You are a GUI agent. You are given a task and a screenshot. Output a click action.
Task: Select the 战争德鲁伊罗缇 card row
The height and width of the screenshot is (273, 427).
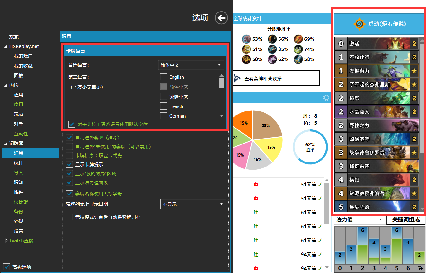pos(376,153)
